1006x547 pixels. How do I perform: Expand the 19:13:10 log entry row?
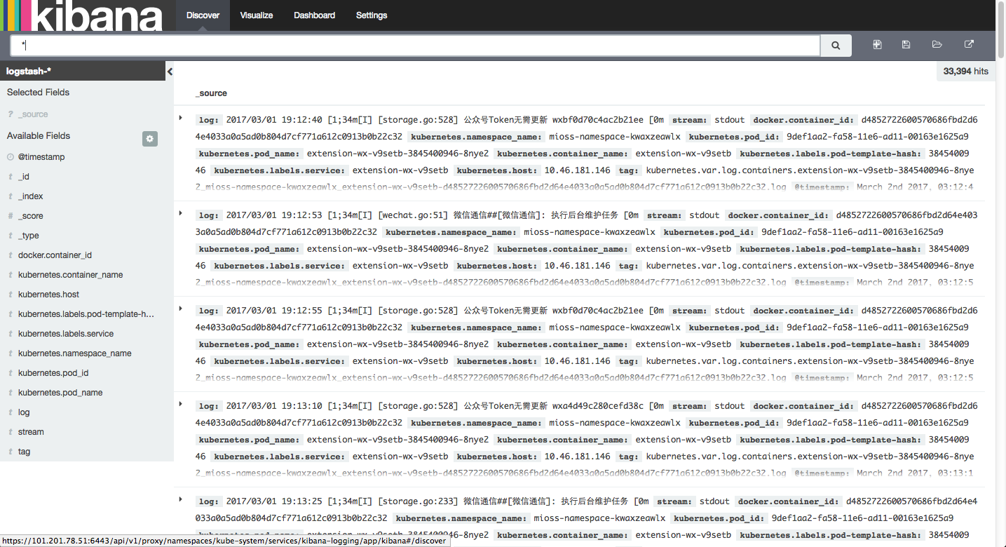pyautogui.click(x=181, y=404)
